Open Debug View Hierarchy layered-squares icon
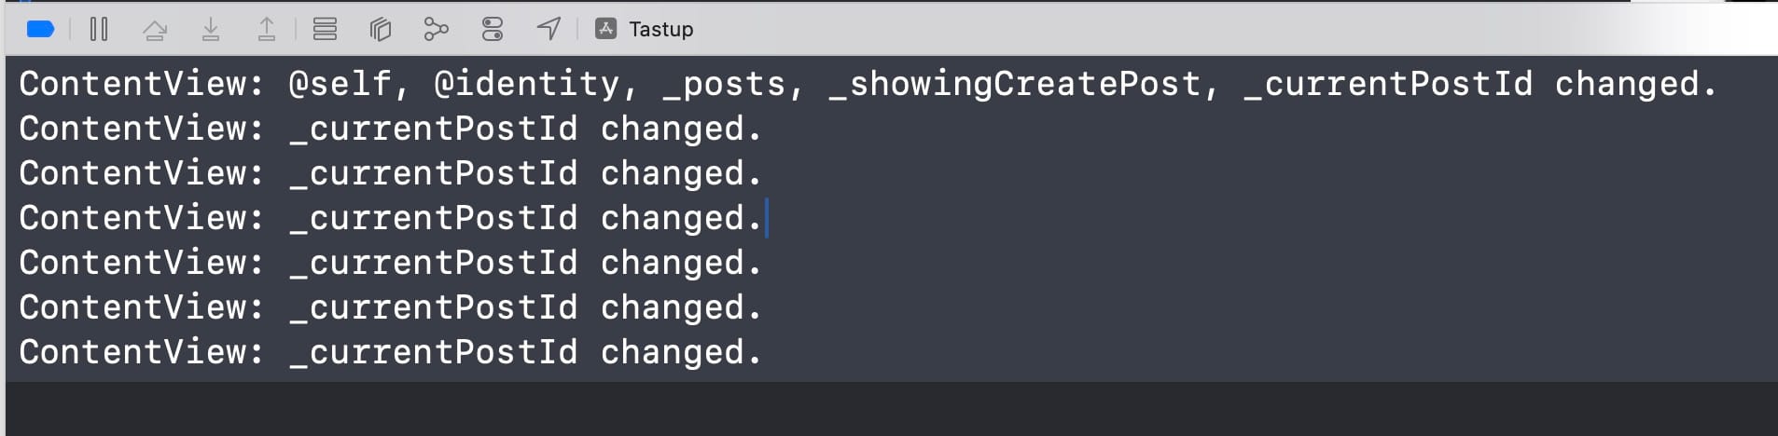The height and width of the screenshot is (436, 1778). pyautogui.click(x=380, y=30)
